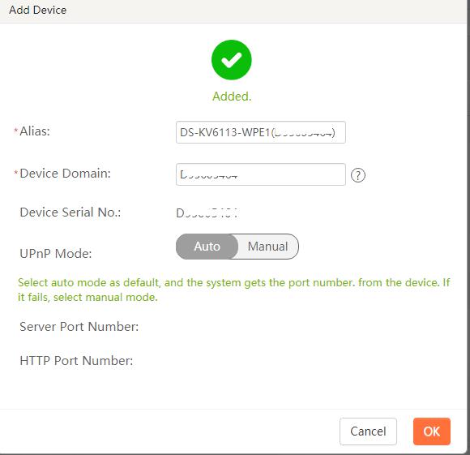The image size is (470, 455).
Task: Click the Alias field label
Action: pyautogui.click(x=35, y=131)
